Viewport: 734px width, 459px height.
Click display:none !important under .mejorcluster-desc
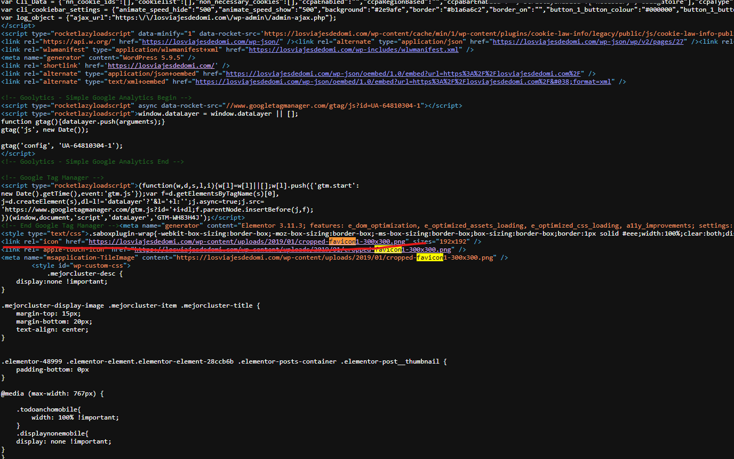(62, 281)
